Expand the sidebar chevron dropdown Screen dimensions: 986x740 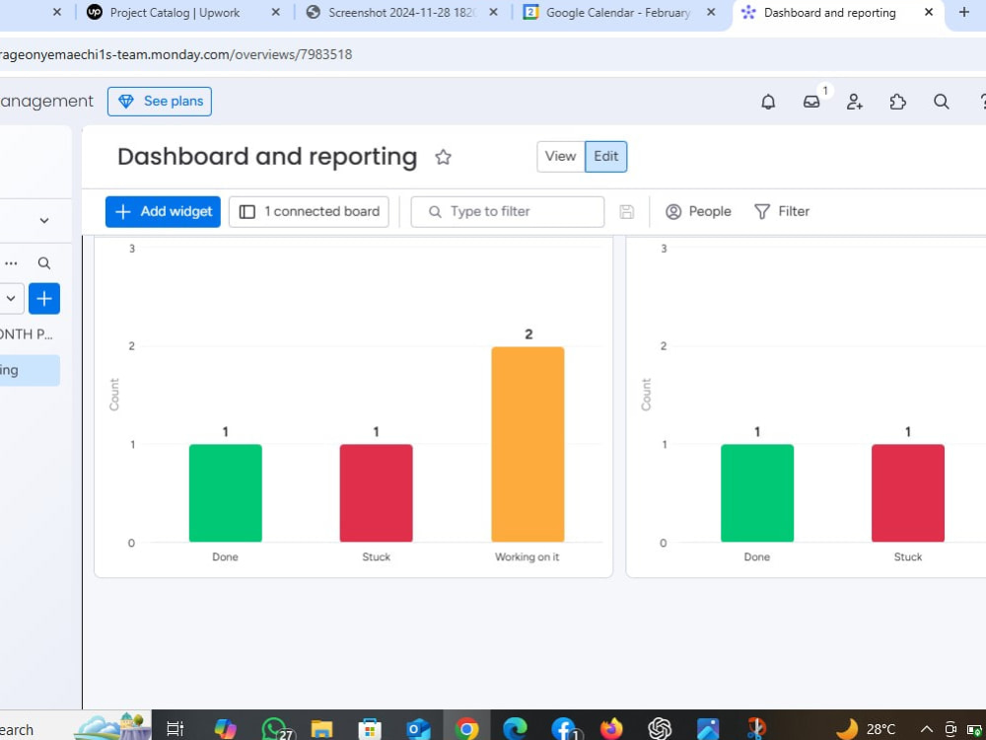(x=44, y=220)
